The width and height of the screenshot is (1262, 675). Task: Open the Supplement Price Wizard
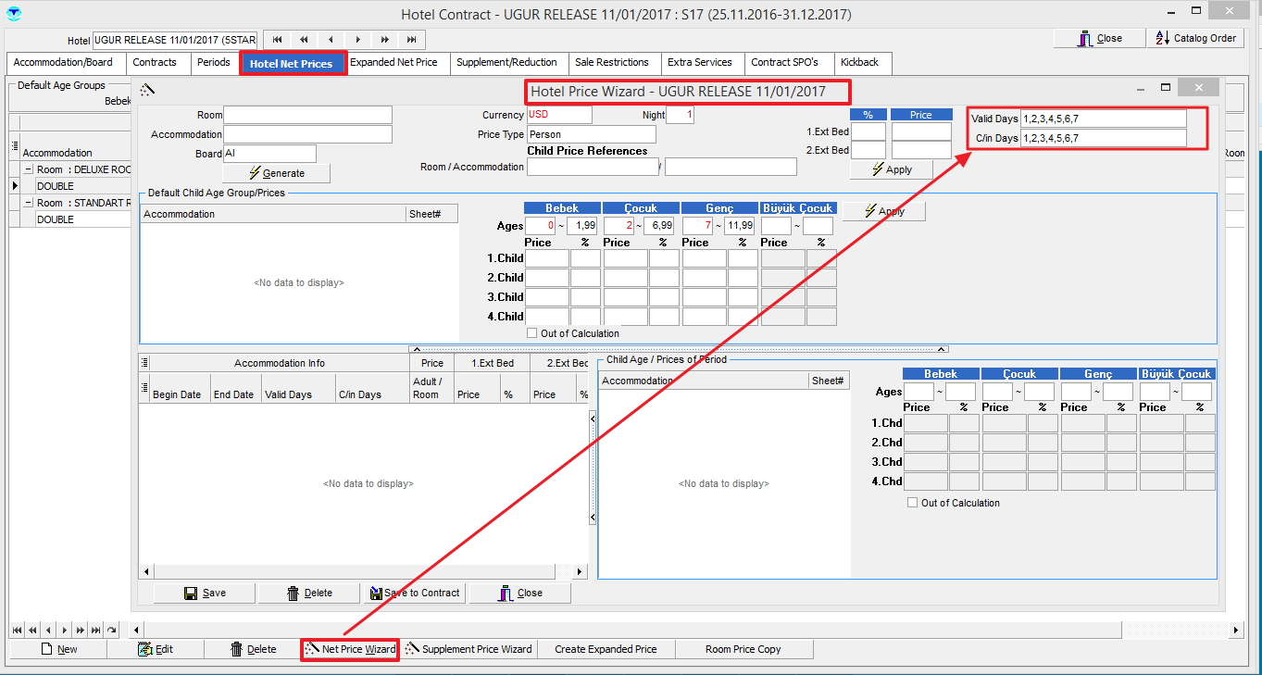(469, 649)
